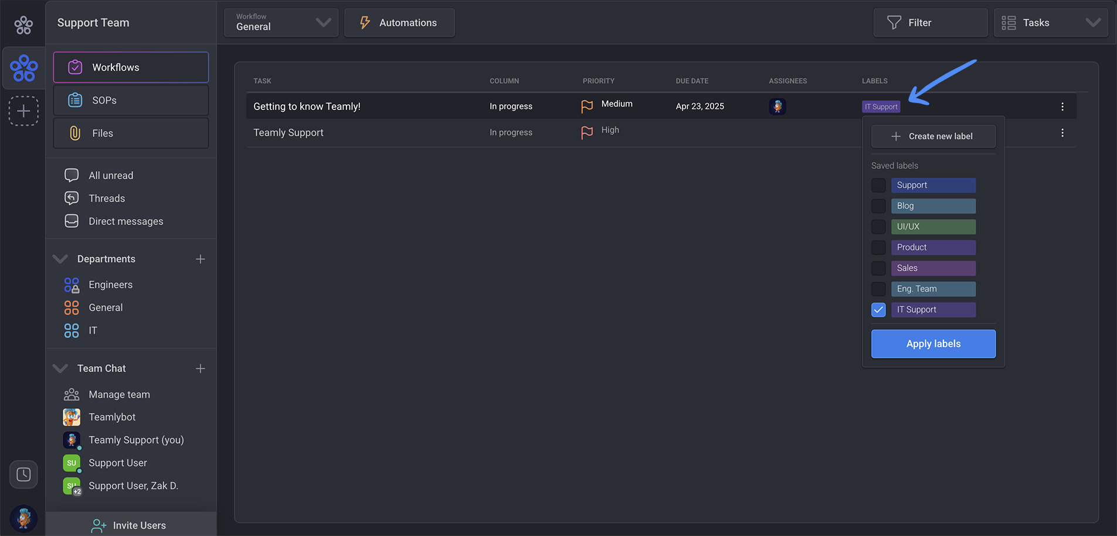Open Support User chat
Screen dimensions: 1117x536
[x=118, y=463]
